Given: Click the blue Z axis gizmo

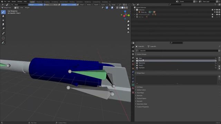Looking at the screenshot, I should [x=125, y=11].
